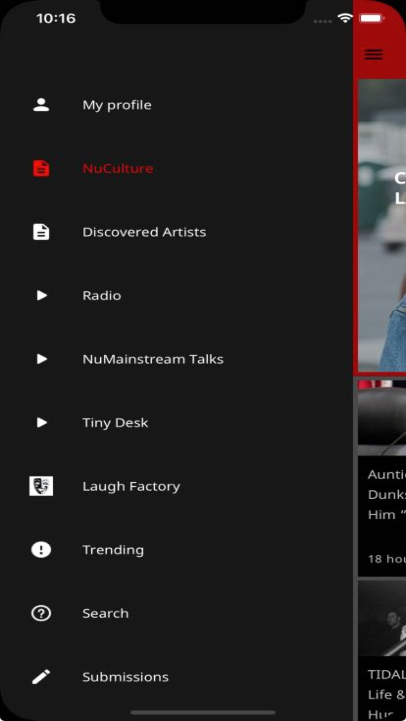The width and height of the screenshot is (406, 721).
Task: Tap the battery status icon
Action: tap(372, 18)
